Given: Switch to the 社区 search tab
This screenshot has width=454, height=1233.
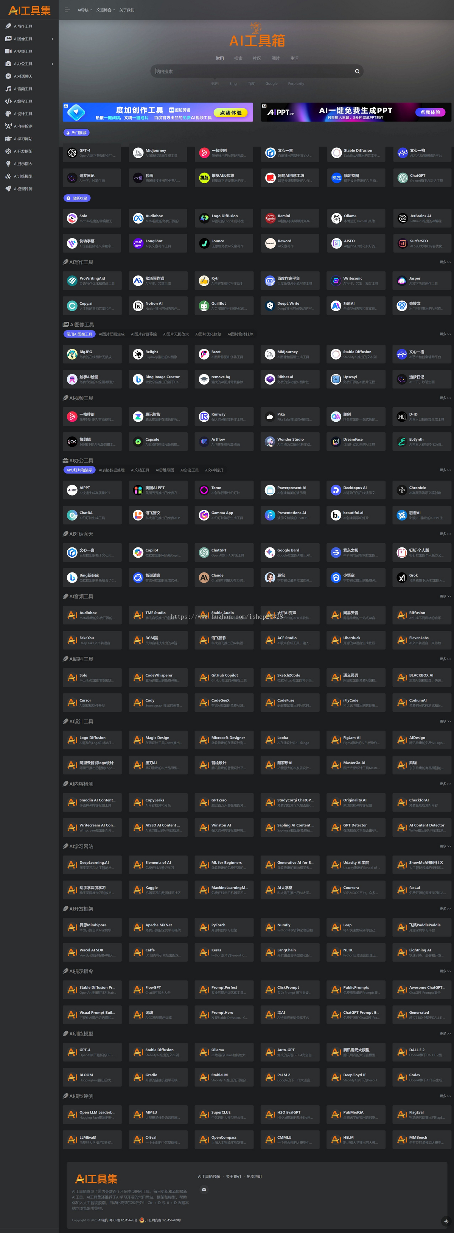Looking at the screenshot, I should tap(257, 58).
